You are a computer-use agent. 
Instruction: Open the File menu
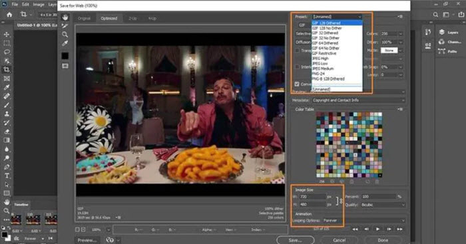click(x=15, y=5)
